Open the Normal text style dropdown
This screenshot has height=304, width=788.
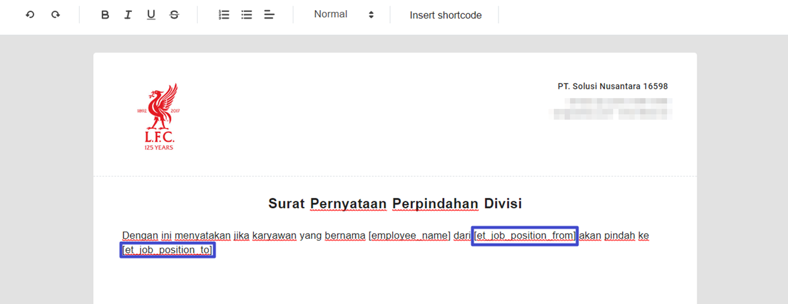[344, 15]
